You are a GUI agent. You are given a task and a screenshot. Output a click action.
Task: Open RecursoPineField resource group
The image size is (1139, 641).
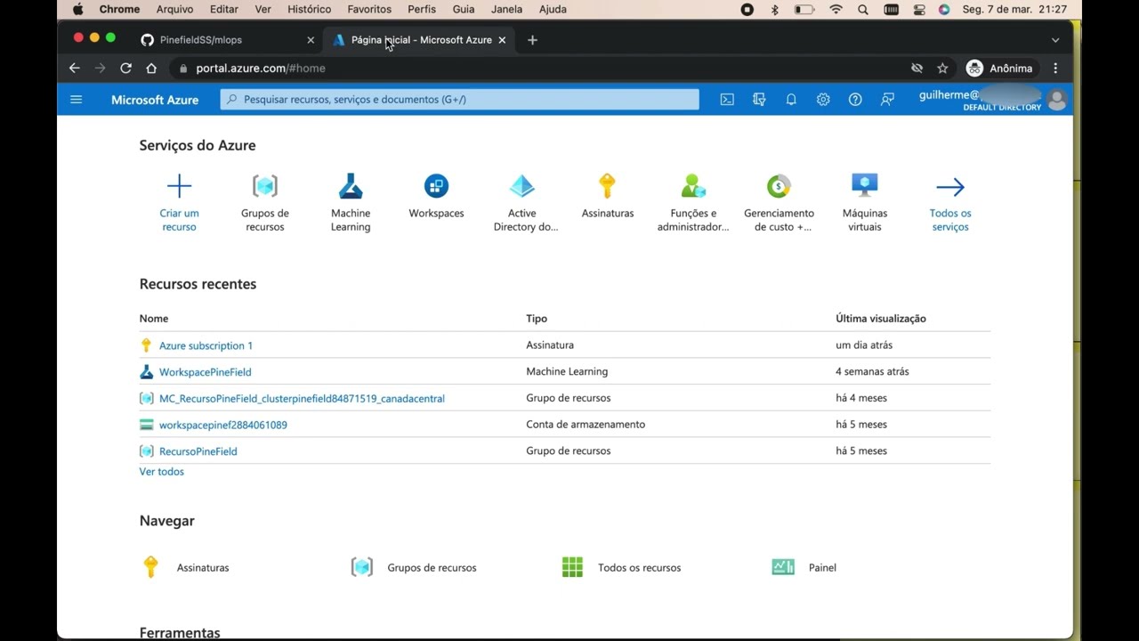click(x=198, y=451)
